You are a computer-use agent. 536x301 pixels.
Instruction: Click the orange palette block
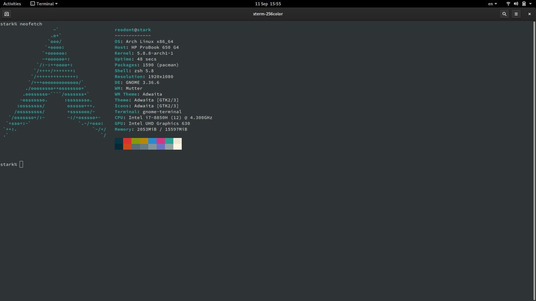pos(127,147)
